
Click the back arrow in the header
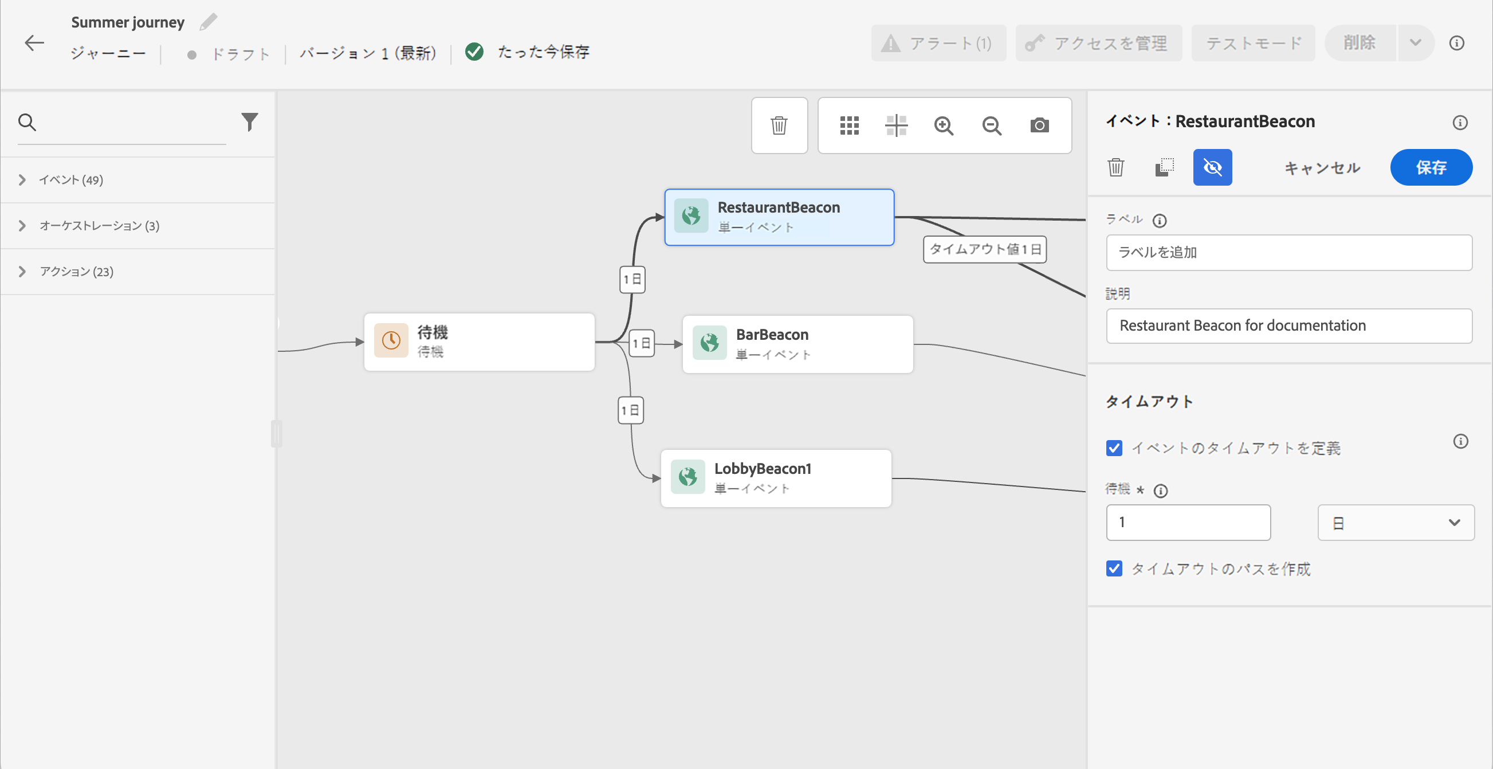pos(34,42)
